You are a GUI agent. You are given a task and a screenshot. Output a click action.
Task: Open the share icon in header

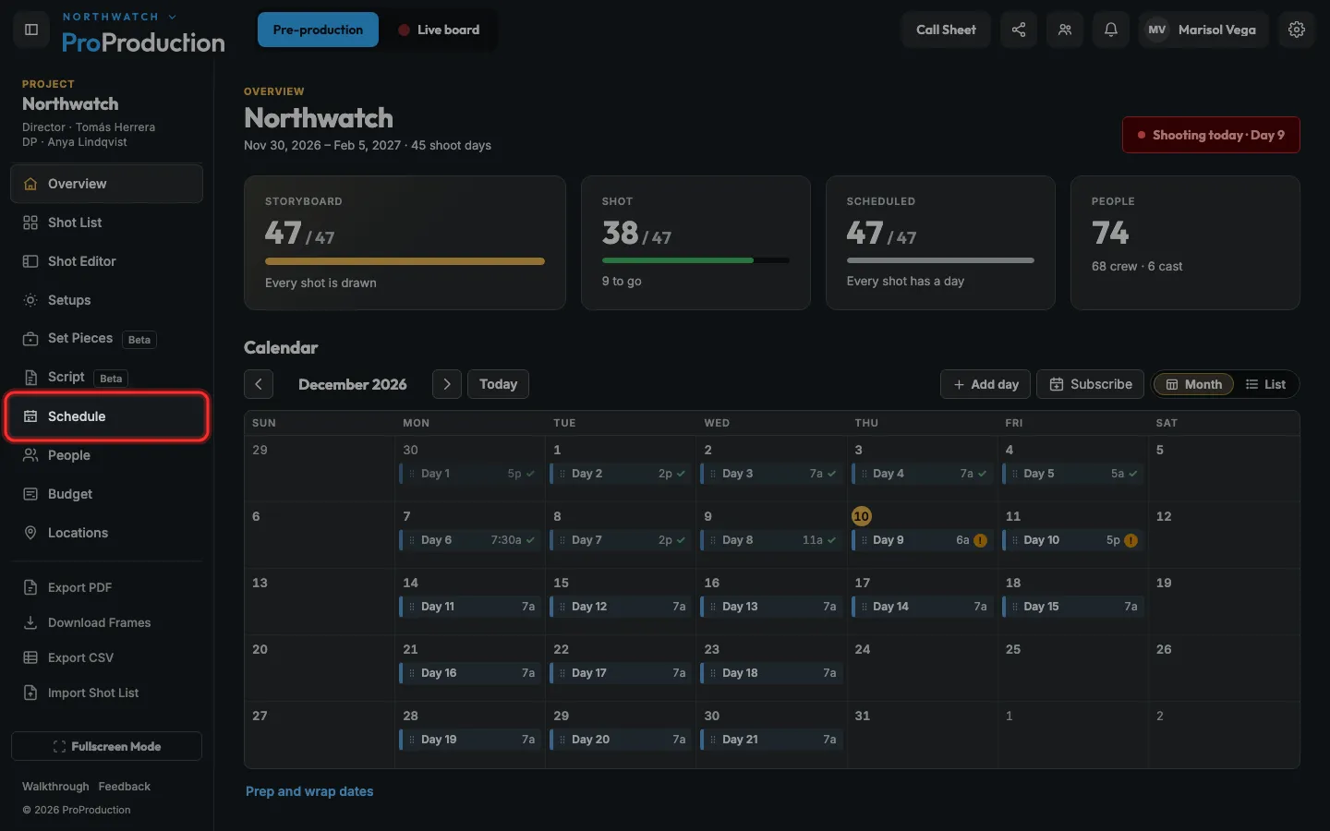(x=1019, y=30)
